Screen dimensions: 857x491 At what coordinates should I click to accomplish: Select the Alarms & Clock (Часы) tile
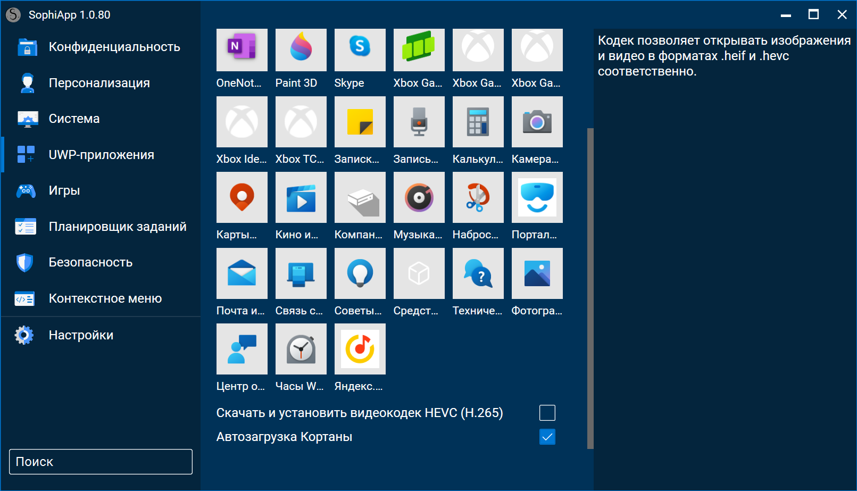301,349
